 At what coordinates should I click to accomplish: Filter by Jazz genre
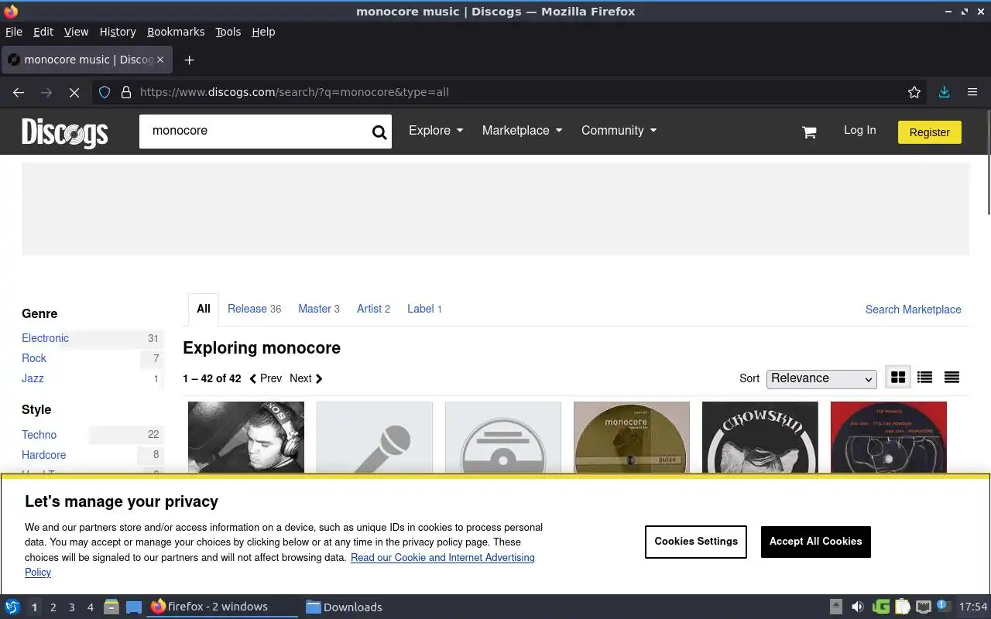coord(33,378)
